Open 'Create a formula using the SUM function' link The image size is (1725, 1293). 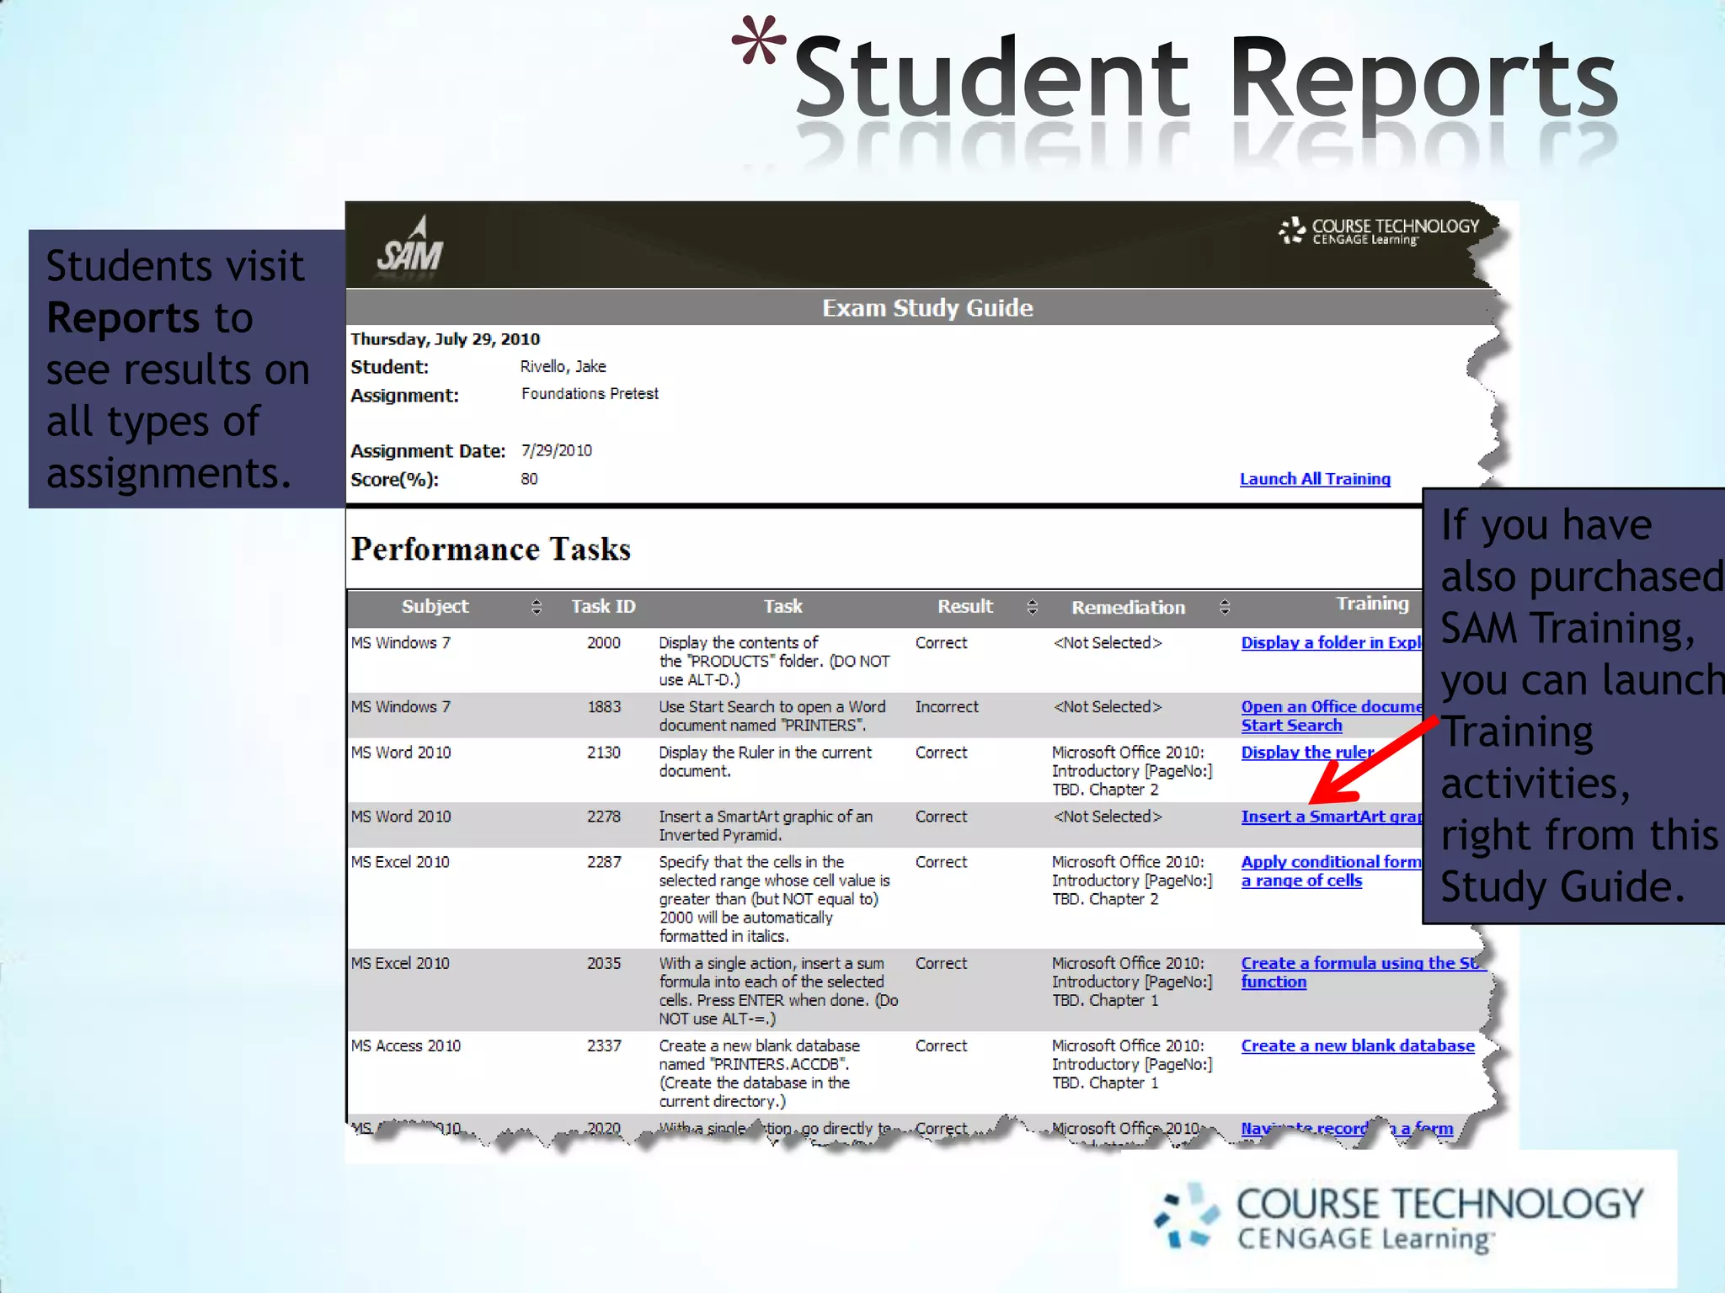pos(1358,964)
